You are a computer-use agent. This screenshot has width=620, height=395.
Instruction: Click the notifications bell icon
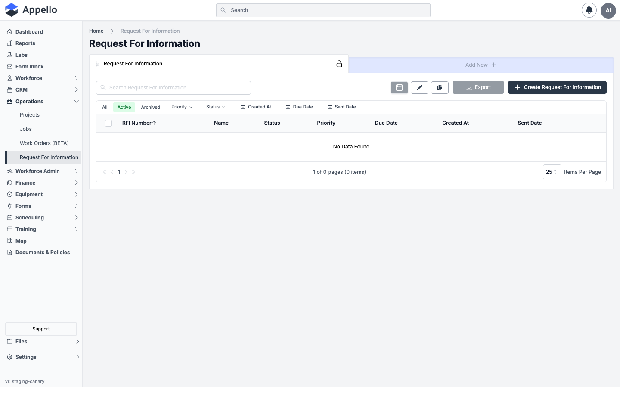(589, 10)
